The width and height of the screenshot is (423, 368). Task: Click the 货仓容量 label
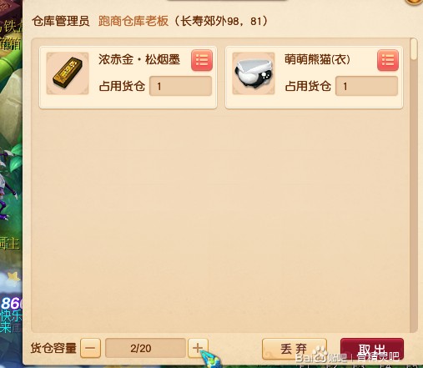click(53, 348)
